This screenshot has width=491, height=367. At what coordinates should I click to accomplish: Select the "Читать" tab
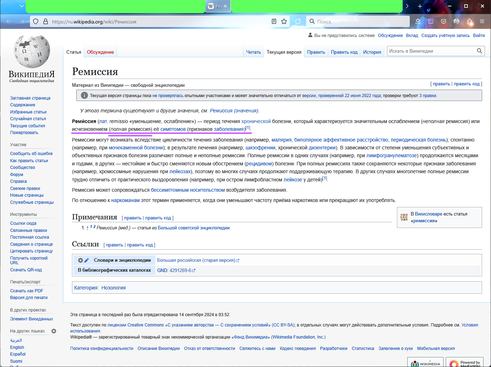pos(254,52)
